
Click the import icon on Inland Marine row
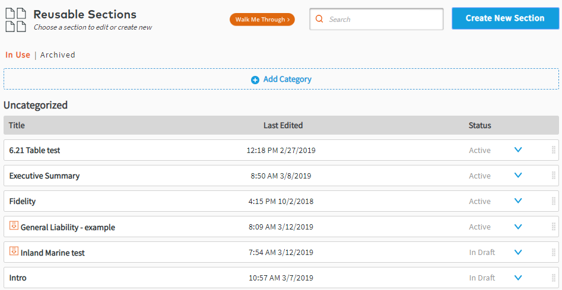[x=14, y=251]
